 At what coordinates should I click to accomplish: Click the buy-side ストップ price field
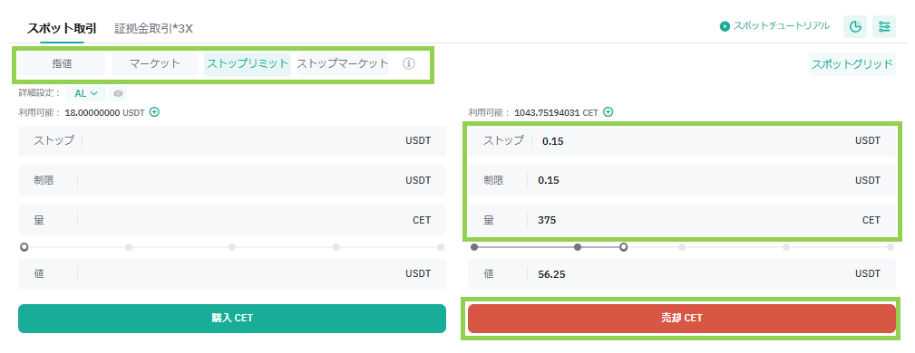[x=232, y=140]
